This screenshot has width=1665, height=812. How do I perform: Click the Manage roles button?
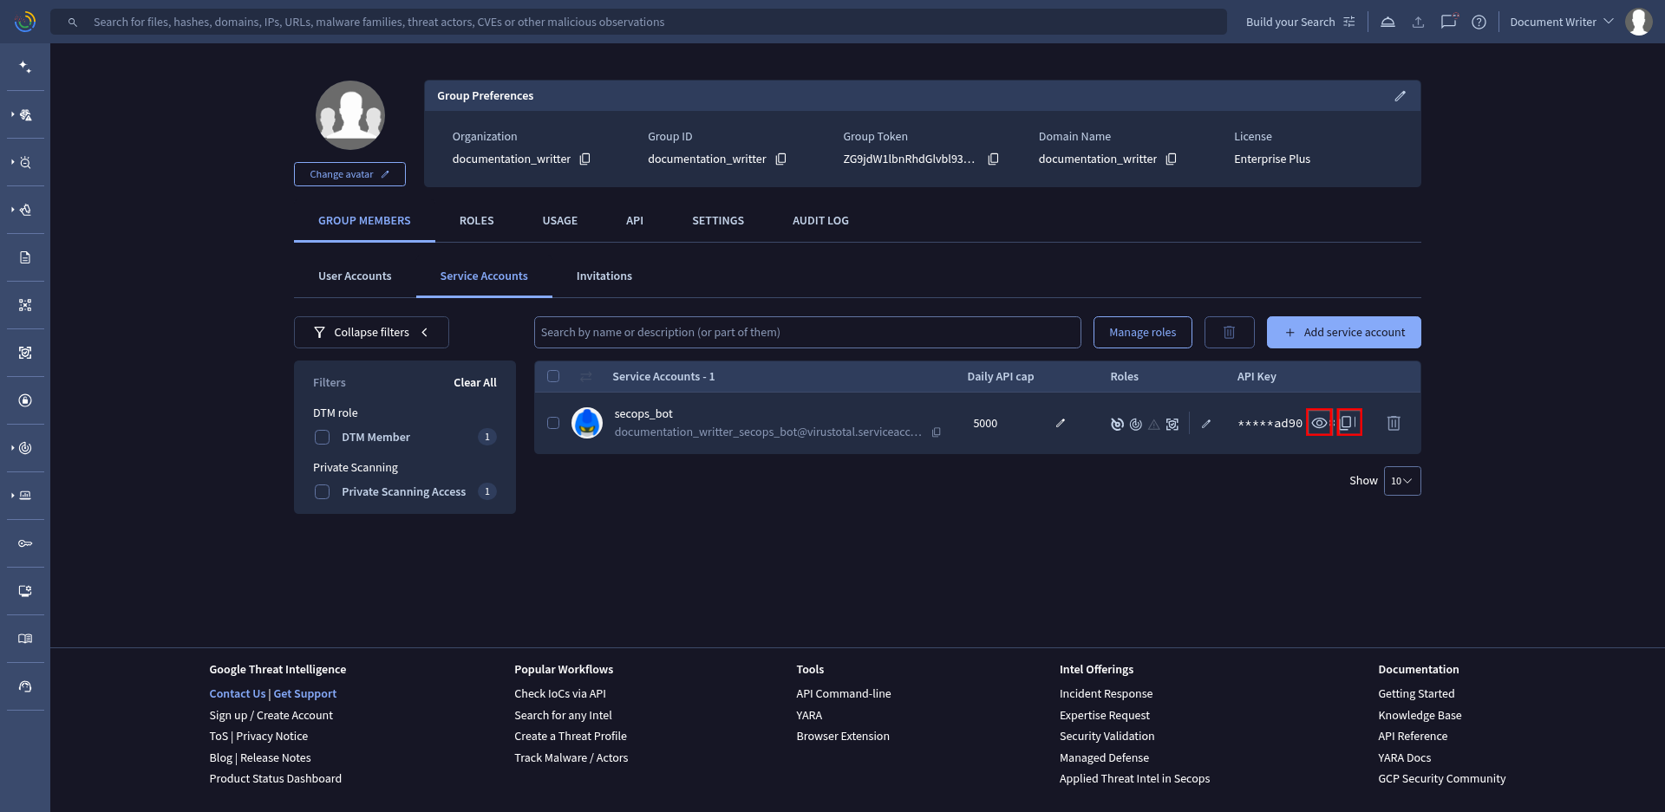tap(1143, 333)
